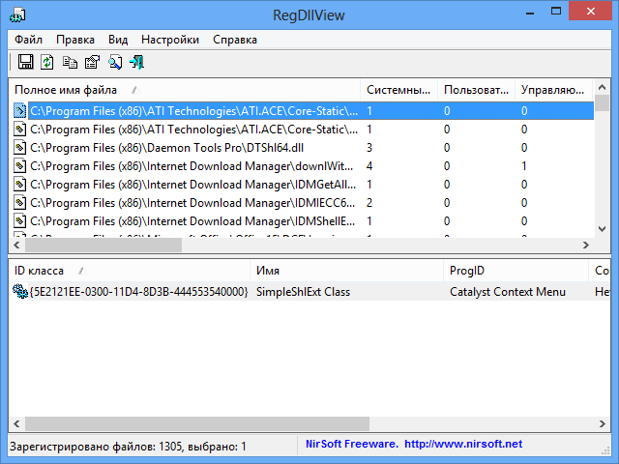
Task: Click the DTShl64.dll file icon
Action: pos(19,148)
